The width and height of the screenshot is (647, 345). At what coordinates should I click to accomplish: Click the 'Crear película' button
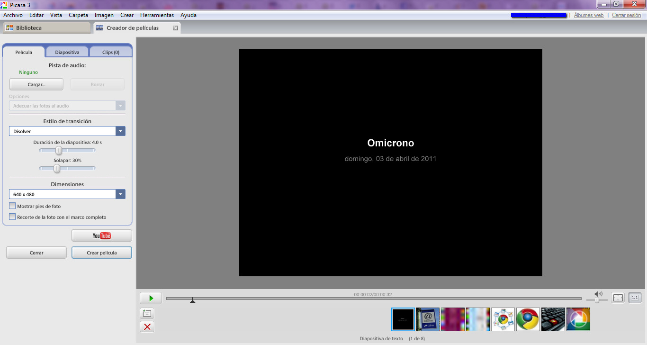click(101, 252)
